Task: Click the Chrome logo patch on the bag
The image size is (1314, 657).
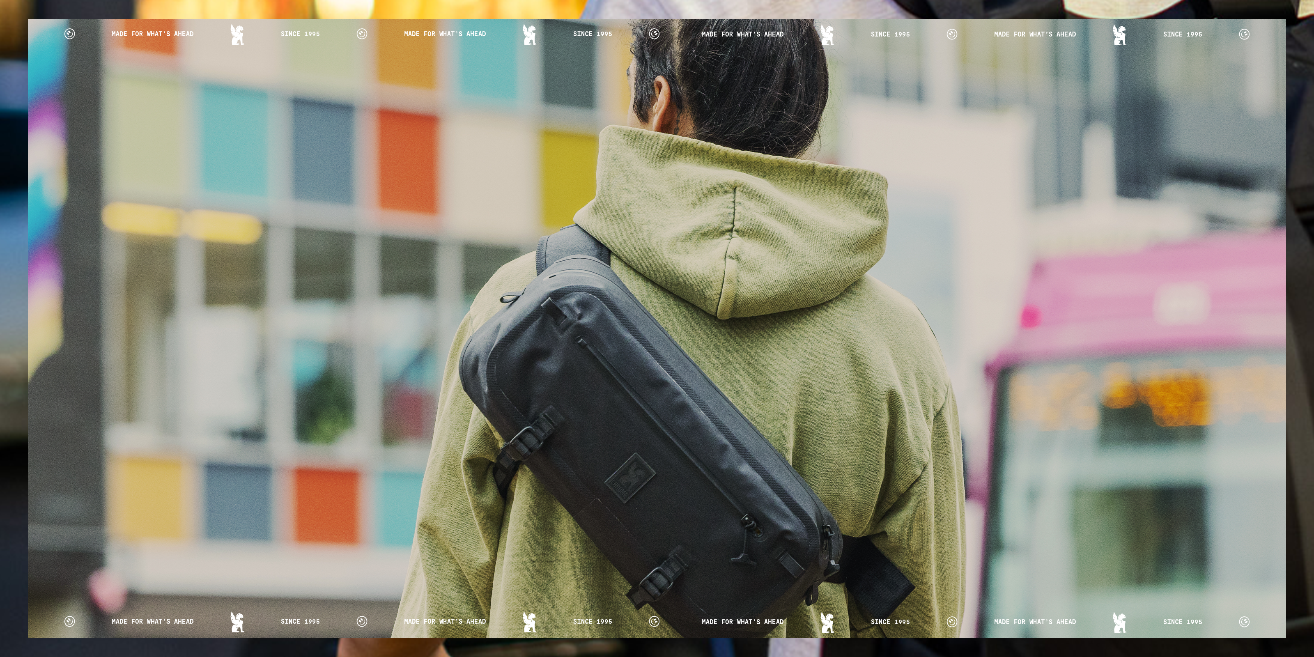Action: (x=629, y=478)
